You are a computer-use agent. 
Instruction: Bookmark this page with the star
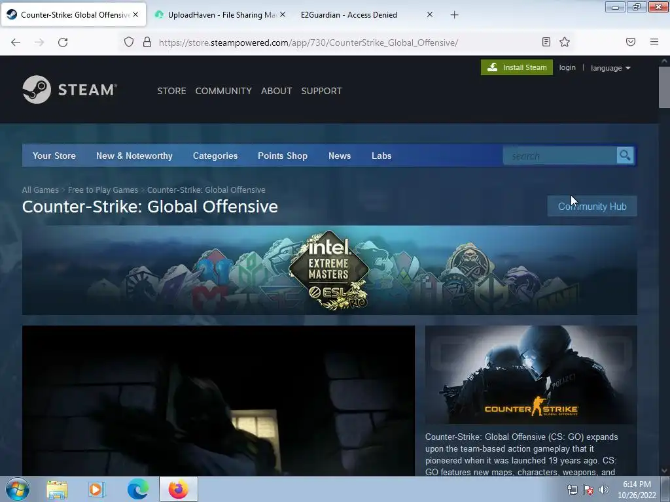click(565, 42)
